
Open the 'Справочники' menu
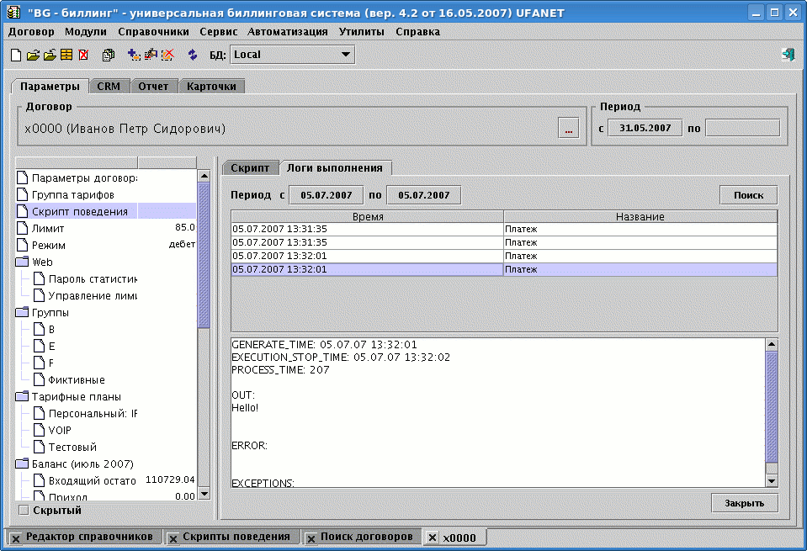tap(153, 31)
